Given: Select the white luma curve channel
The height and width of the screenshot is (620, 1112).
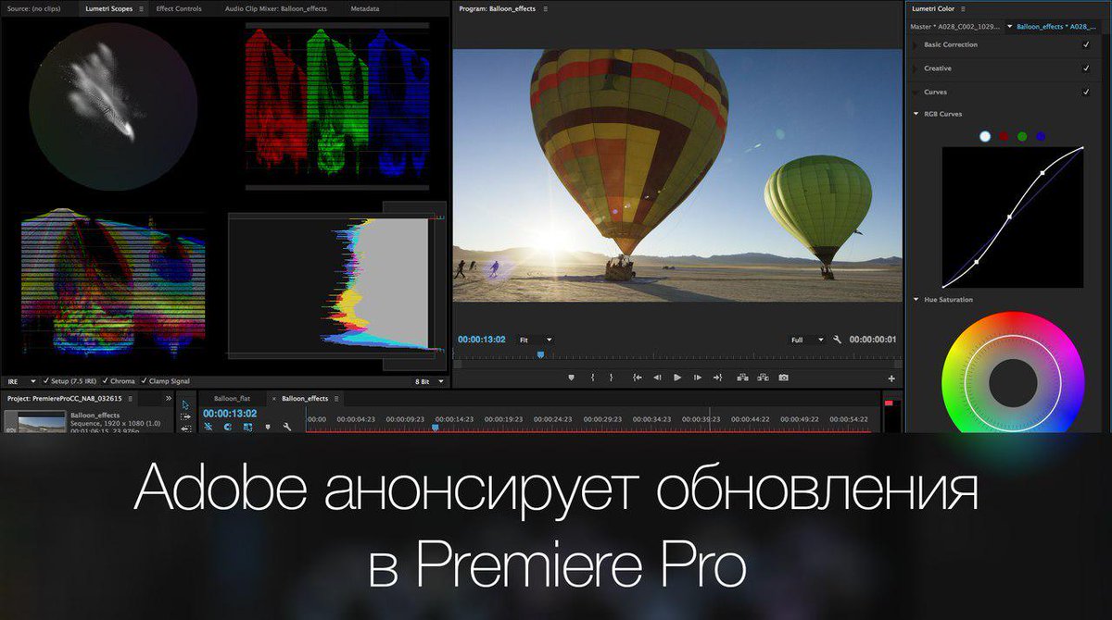Looking at the screenshot, I should pos(985,136).
